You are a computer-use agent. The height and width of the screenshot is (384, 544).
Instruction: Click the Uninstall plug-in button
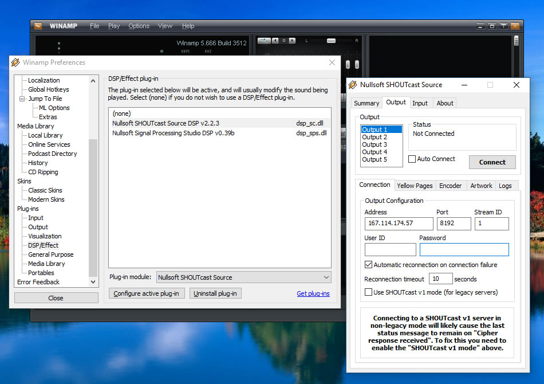click(x=215, y=293)
